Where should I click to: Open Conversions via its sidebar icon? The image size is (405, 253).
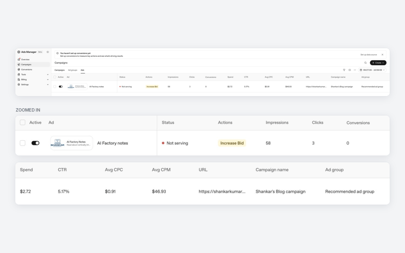click(x=19, y=70)
